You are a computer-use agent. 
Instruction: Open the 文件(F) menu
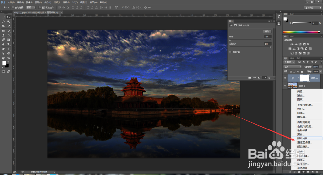(11, 2)
